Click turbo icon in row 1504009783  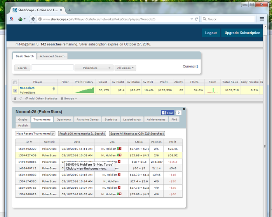pos(119,187)
